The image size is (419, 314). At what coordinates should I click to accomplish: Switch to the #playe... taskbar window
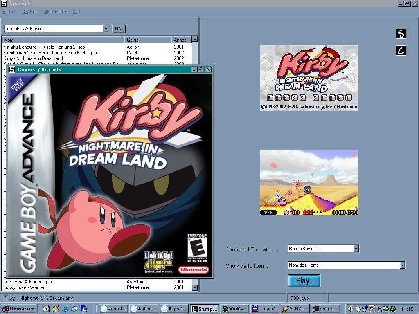[x=144, y=309]
